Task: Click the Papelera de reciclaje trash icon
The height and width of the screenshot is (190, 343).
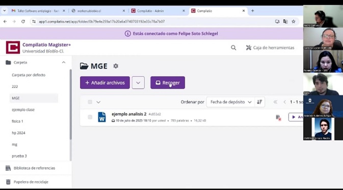Action: [x=8, y=182]
